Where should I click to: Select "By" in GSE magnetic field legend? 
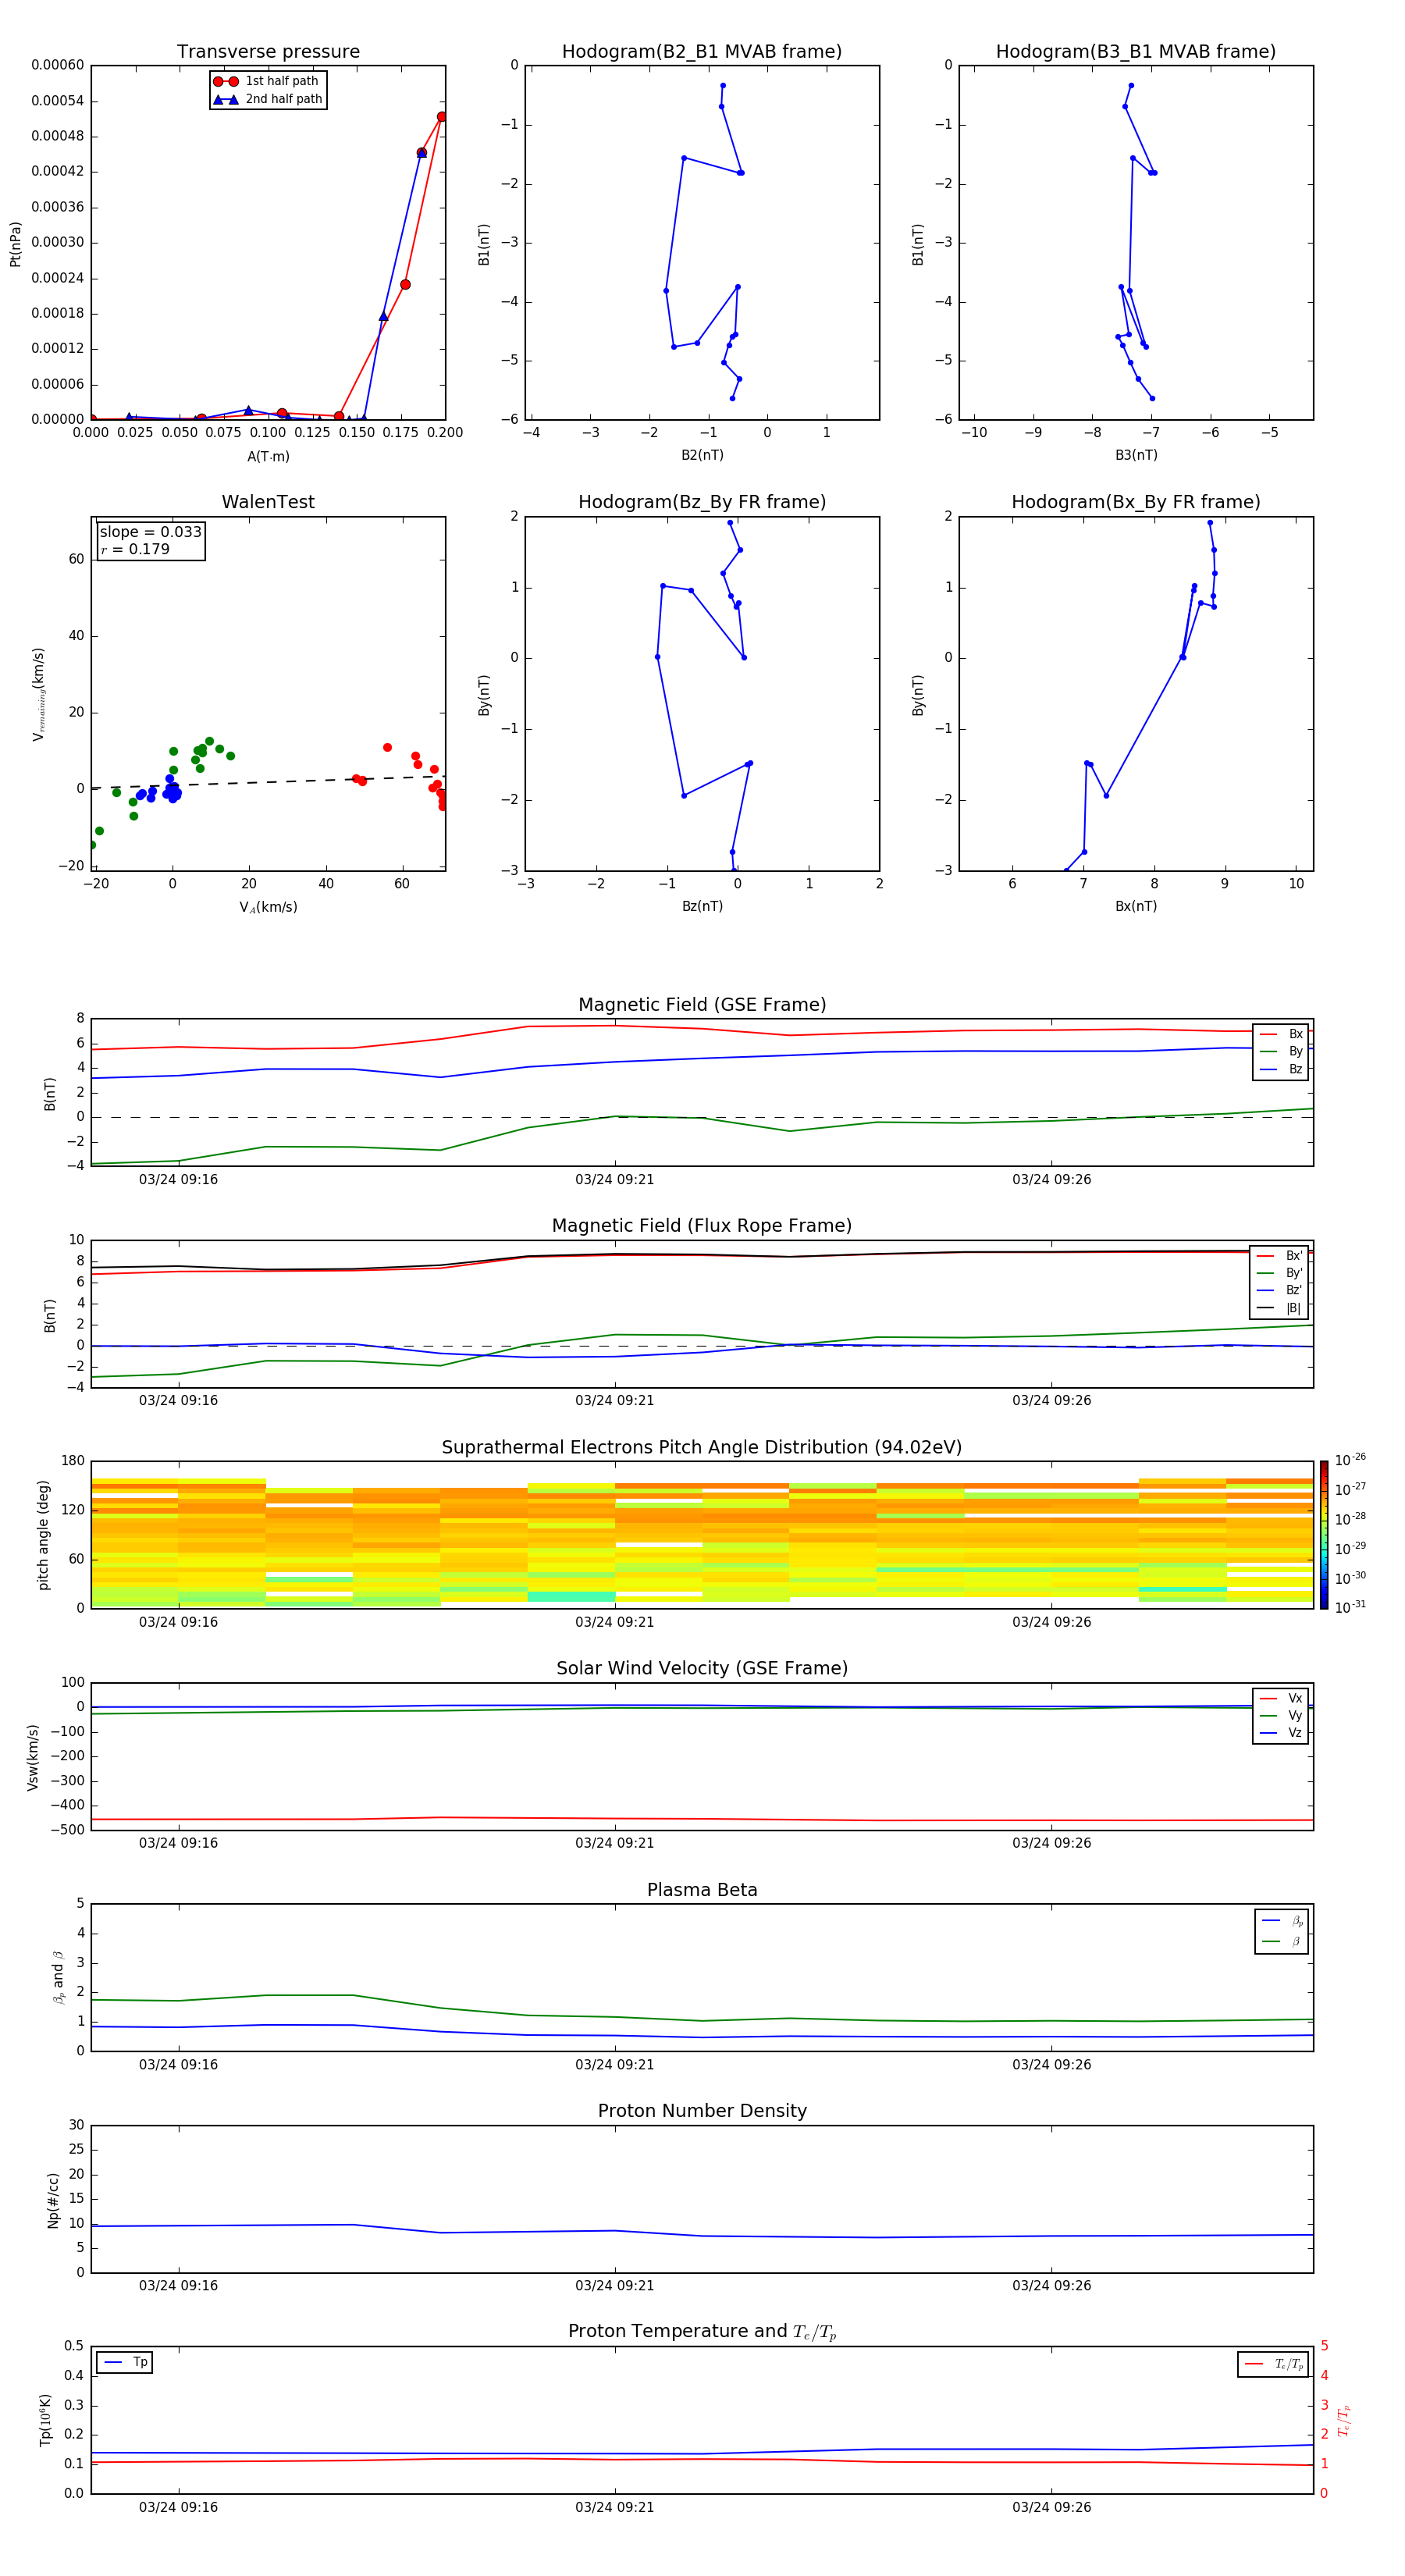(1281, 1051)
